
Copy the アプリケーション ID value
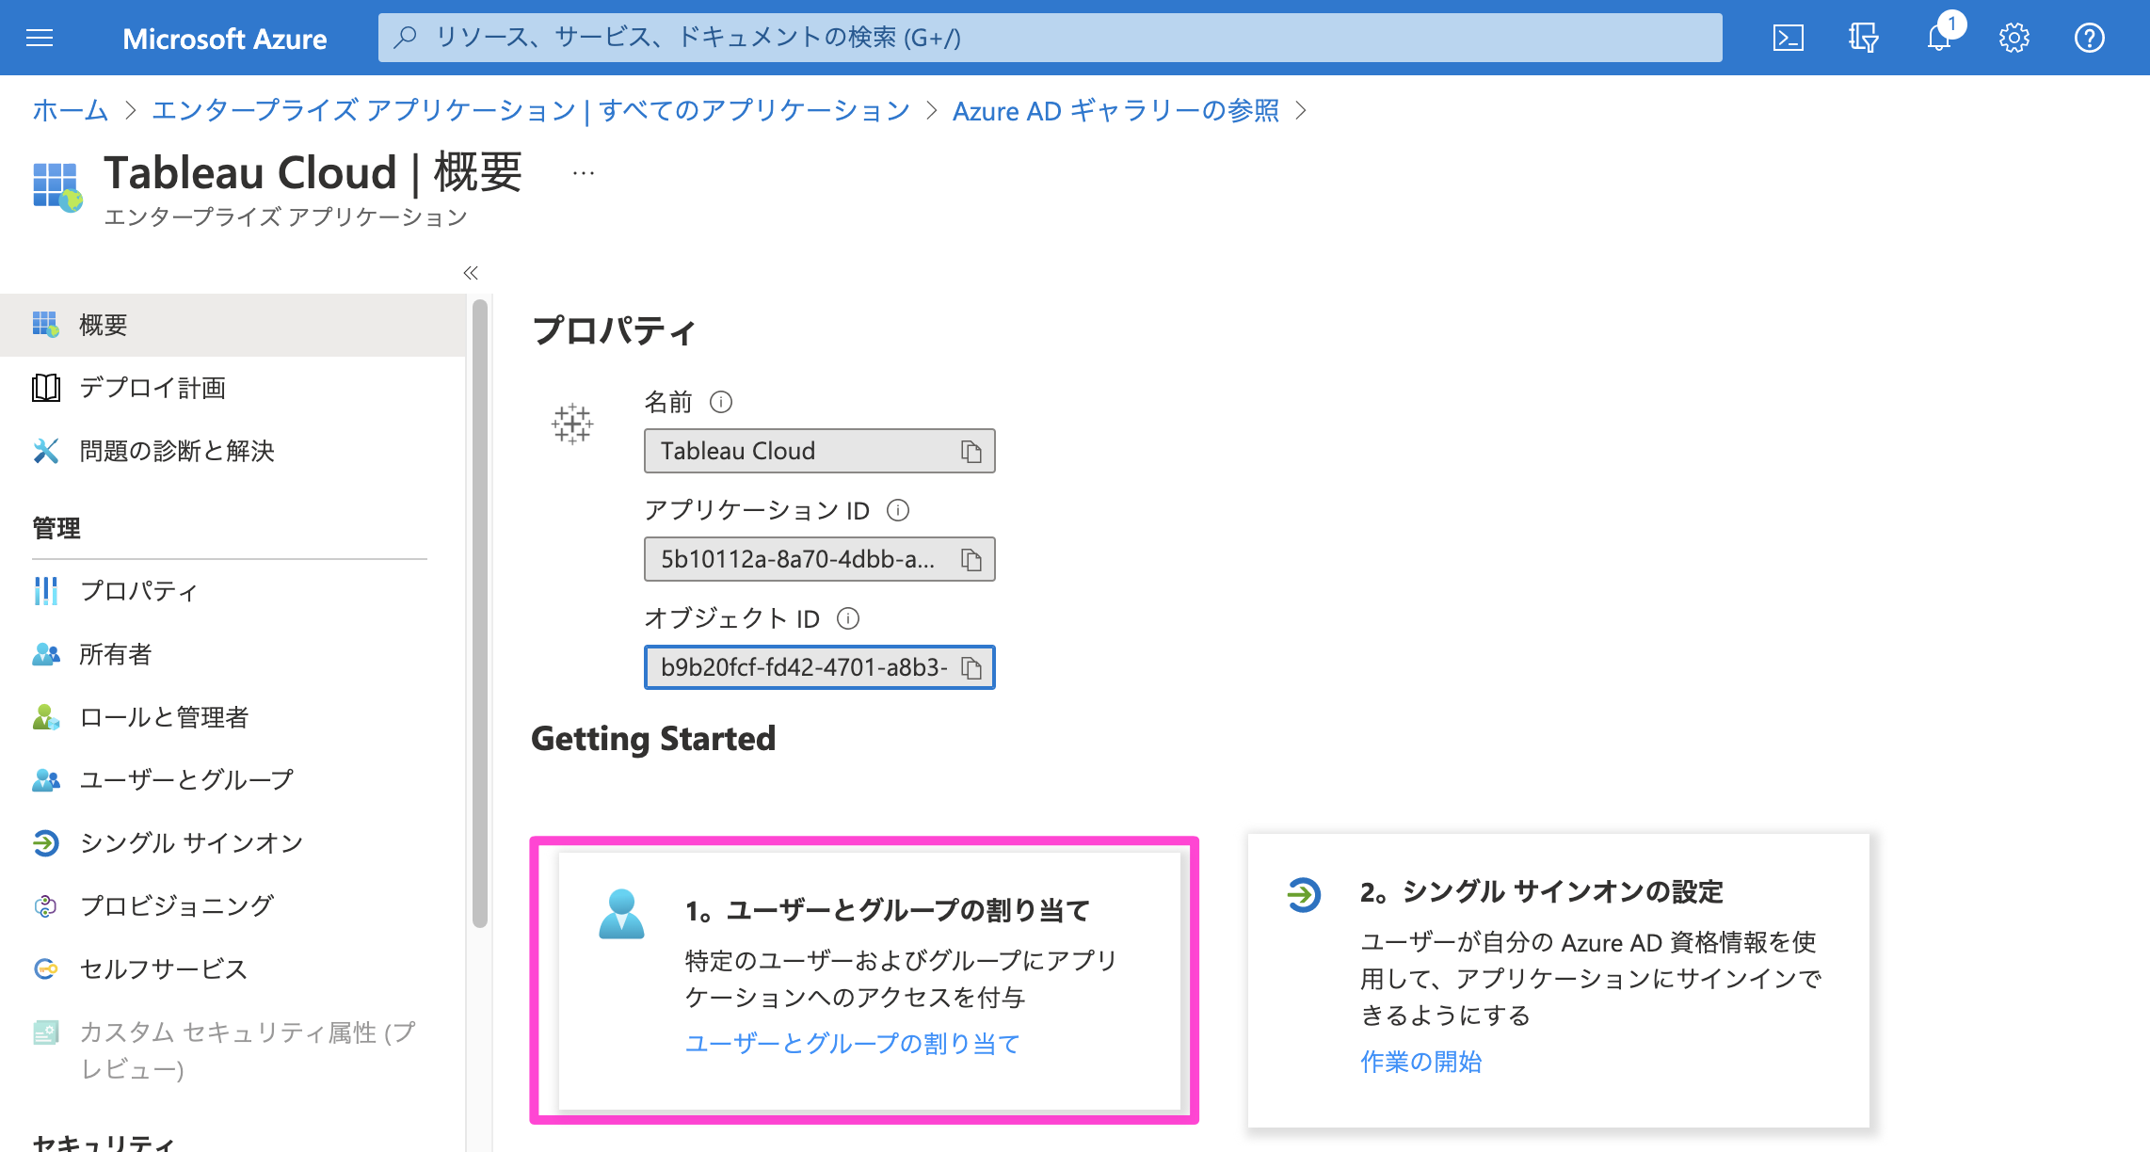(971, 559)
